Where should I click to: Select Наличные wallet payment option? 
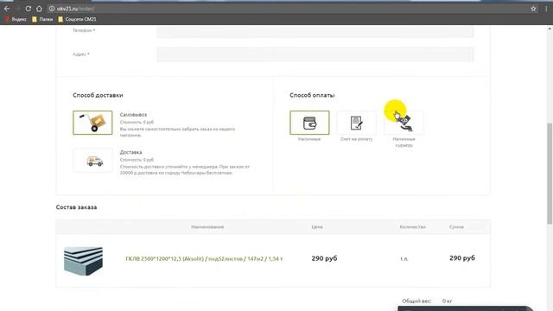tap(309, 123)
